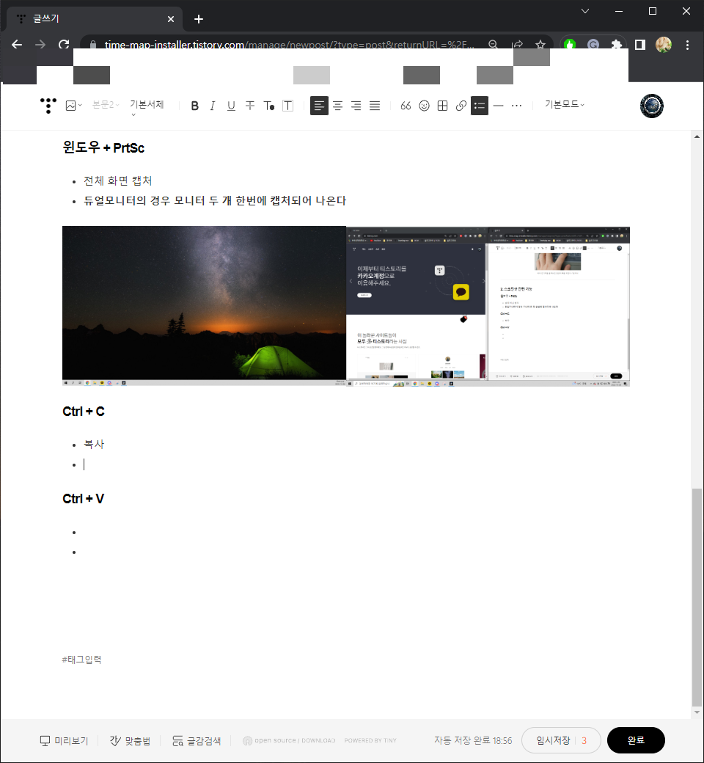Go forward in browser history
Viewport: 704px width, 763px height.
point(40,44)
